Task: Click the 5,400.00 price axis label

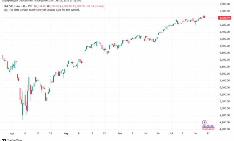Action: tap(225, 81)
